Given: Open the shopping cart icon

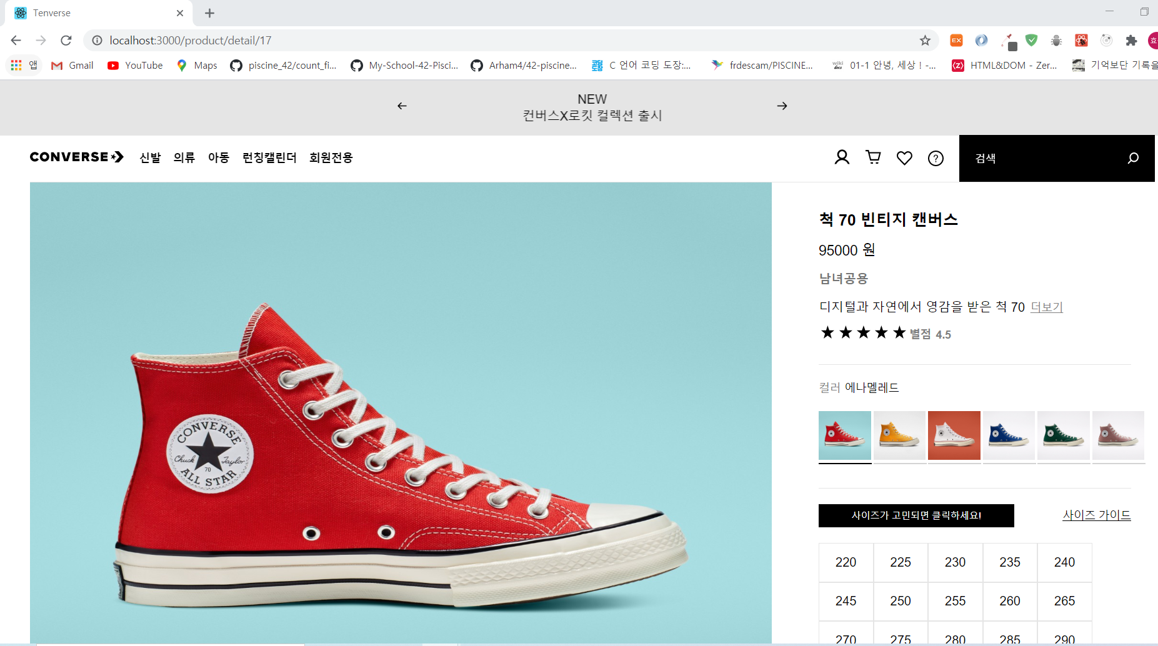Looking at the screenshot, I should click(x=872, y=157).
